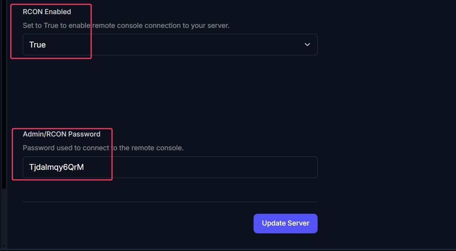Apply changes with Update Server
The width and height of the screenshot is (456, 251).
(285, 223)
